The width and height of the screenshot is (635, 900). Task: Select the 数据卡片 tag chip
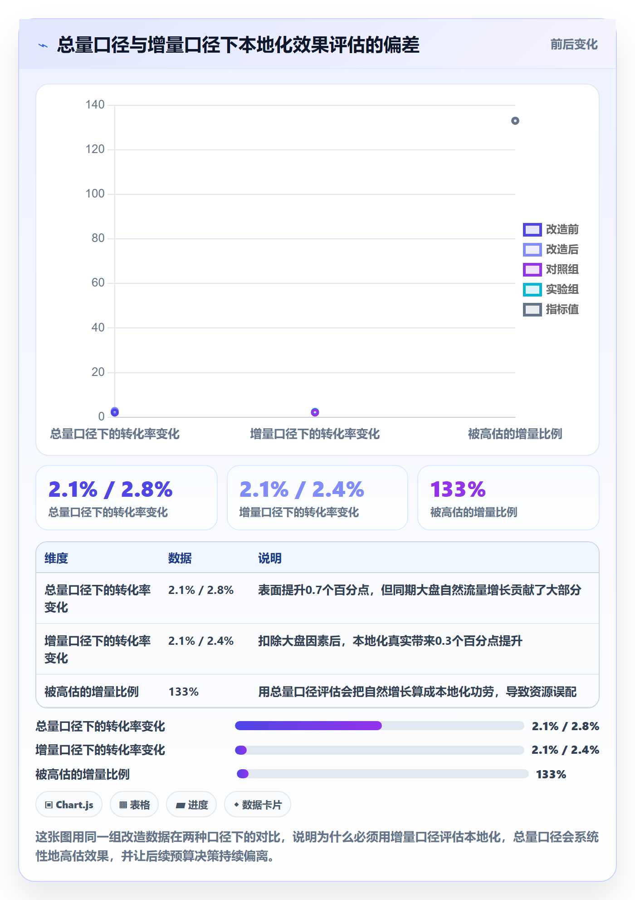click(258, 805)
